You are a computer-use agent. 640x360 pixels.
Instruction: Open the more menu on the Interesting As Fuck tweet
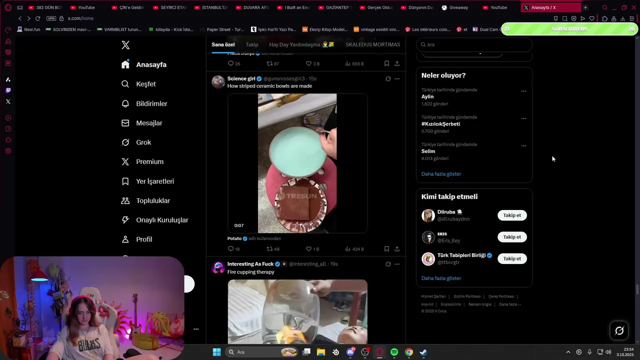click(397, 264)
